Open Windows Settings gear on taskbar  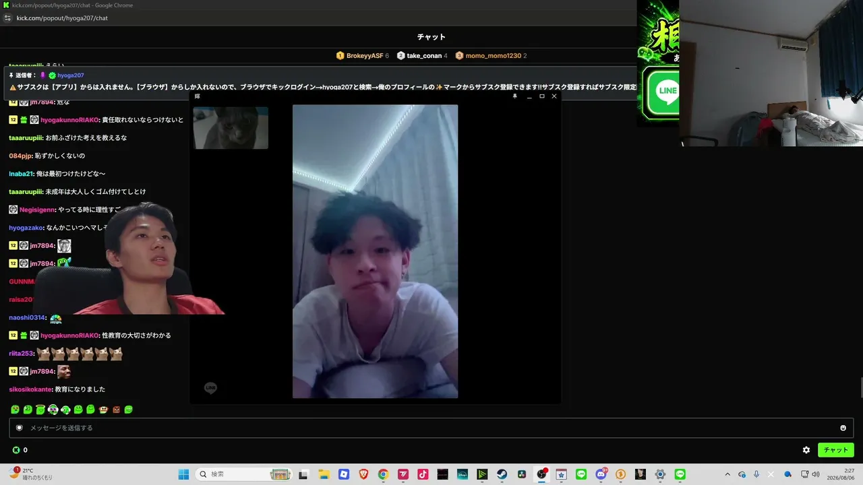(661, 474)
